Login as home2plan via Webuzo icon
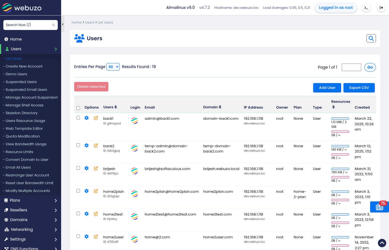 (x=135, y=194)
